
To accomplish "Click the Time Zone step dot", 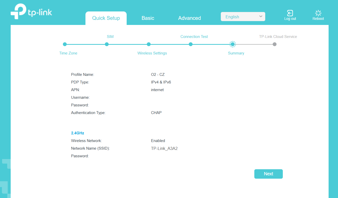I will pos(65,44).
